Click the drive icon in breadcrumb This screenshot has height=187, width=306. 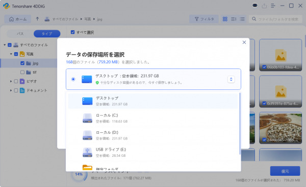[47, 19]
